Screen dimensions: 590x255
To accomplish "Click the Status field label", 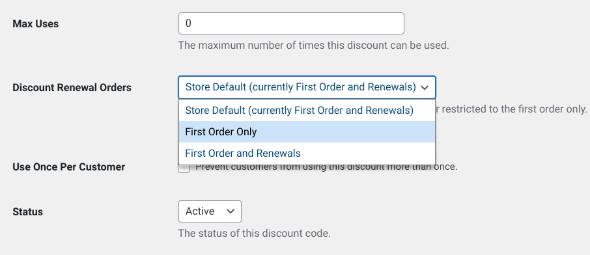I will coord(27,211).
